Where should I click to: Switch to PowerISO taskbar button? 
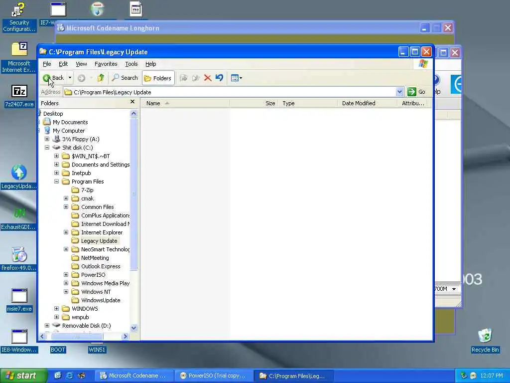click(x=213, y=376)
